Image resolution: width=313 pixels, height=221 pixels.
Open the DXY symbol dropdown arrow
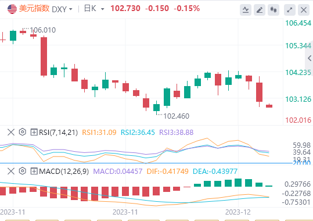[x=70, y=9]
